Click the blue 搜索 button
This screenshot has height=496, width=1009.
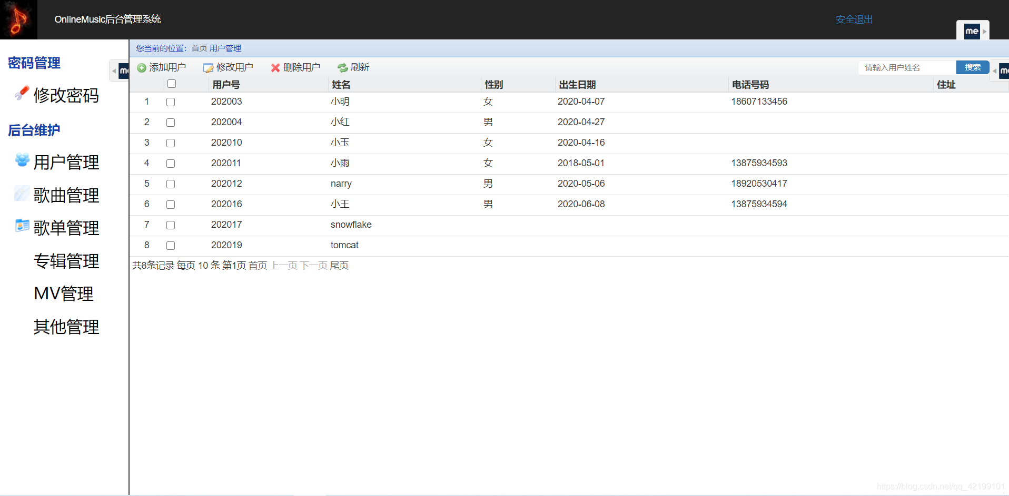click(972, 67)
